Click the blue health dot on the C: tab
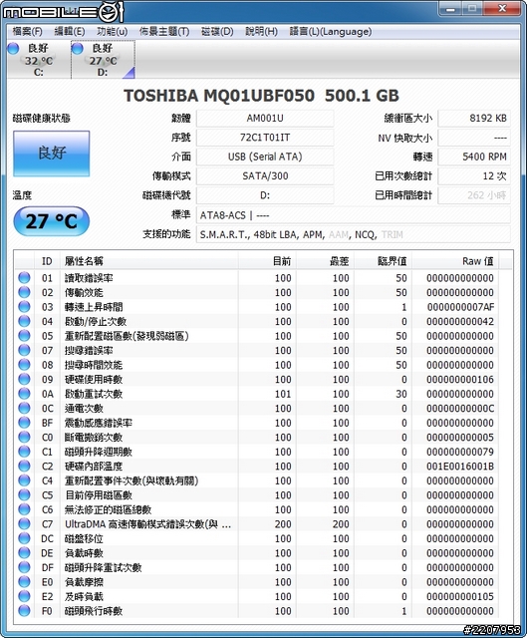The image size is (527, 638). coord(13,48)
